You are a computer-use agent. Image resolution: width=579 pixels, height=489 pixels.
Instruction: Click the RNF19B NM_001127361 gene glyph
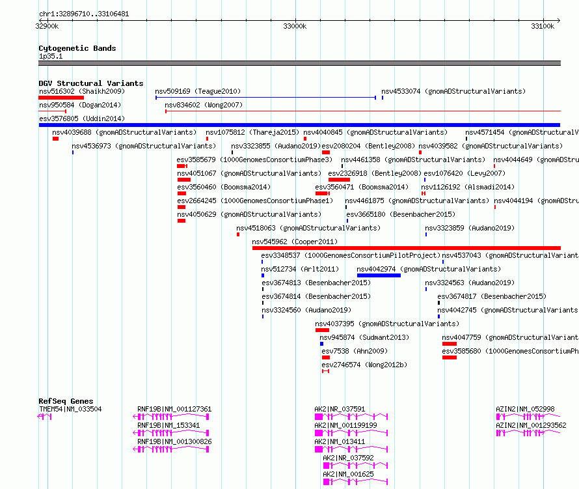click(171, 417)
